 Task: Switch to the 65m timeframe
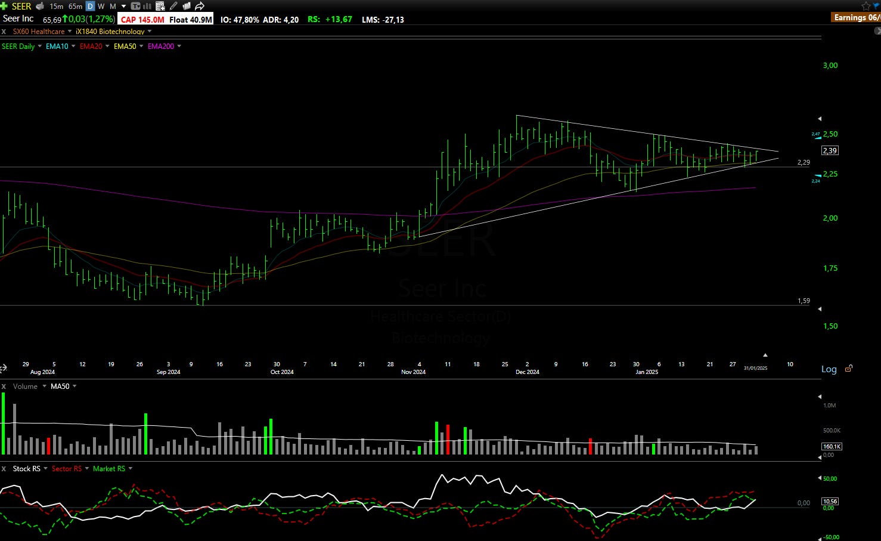coord(75,6)
